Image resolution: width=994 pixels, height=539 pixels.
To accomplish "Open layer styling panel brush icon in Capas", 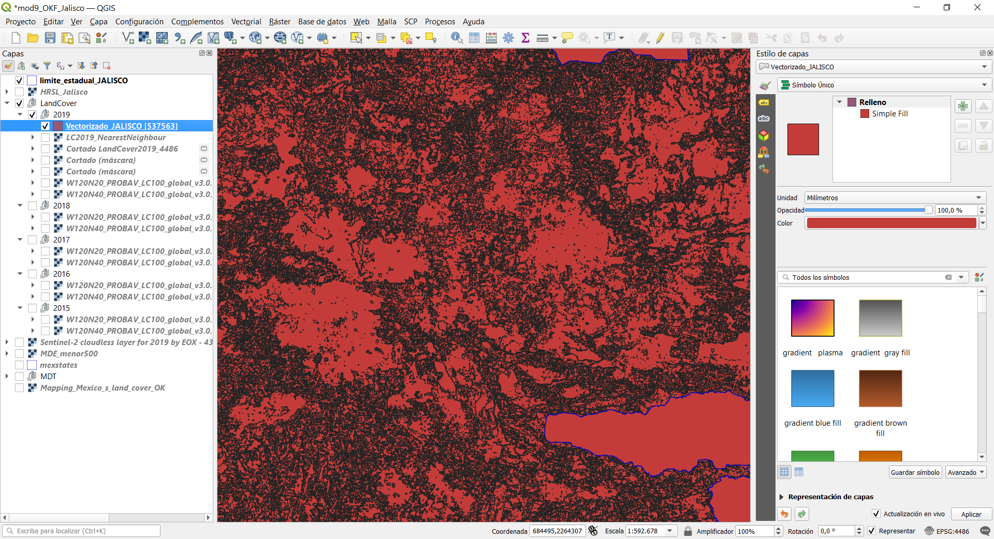I will [8, 66].
